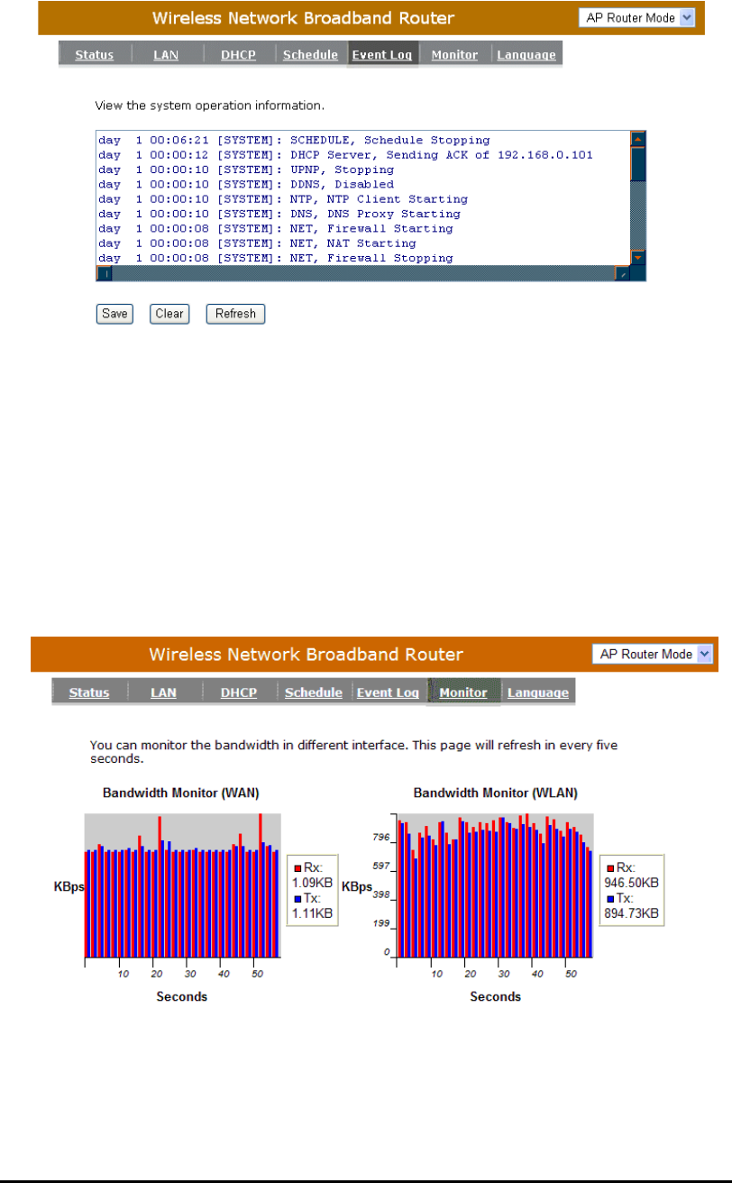Open the LAN tab on the Event Log page

pos(165,55)
